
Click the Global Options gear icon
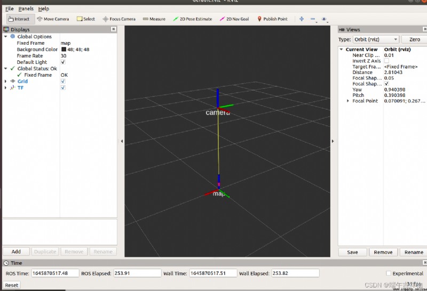pos(12,36)
